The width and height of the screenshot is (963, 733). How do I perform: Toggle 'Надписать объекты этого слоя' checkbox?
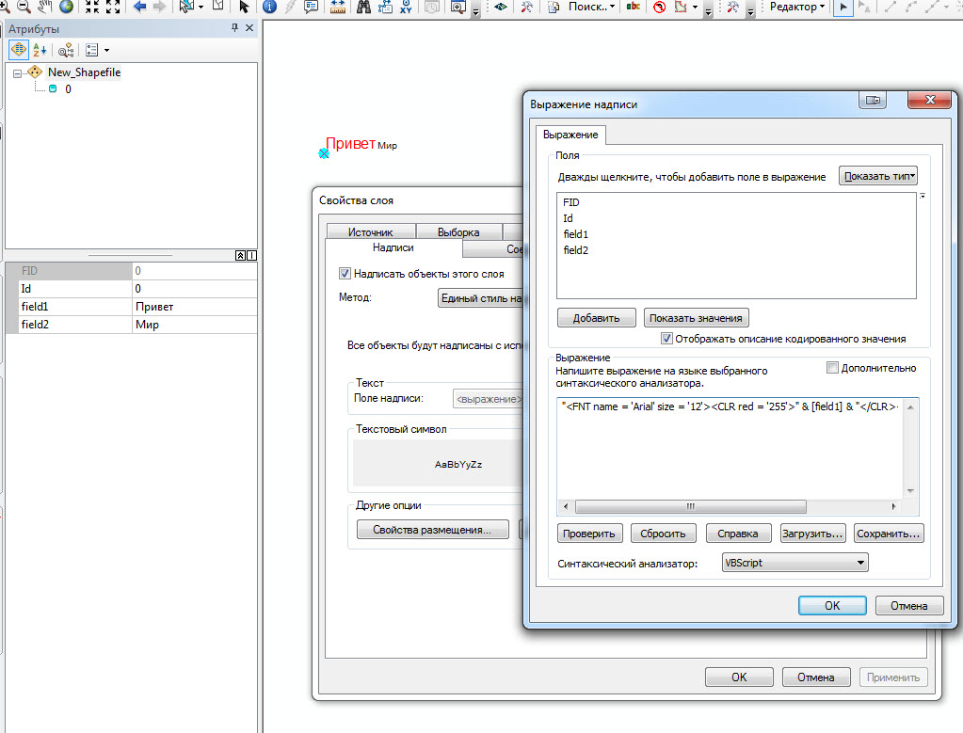coord(345,273)
